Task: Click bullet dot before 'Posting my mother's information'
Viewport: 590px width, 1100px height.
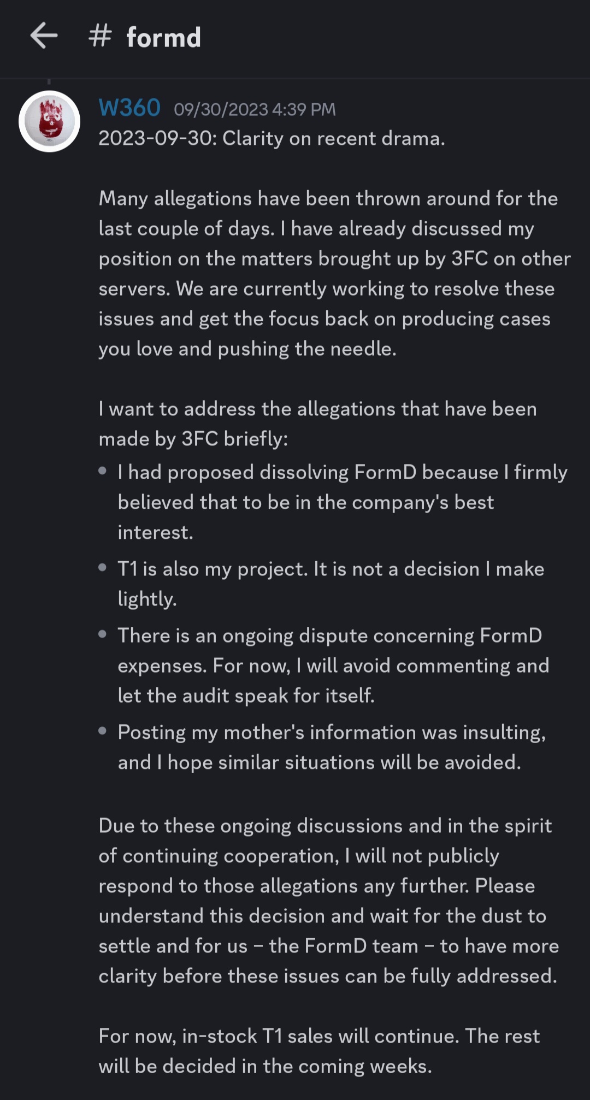Action: tap(103, 731)
